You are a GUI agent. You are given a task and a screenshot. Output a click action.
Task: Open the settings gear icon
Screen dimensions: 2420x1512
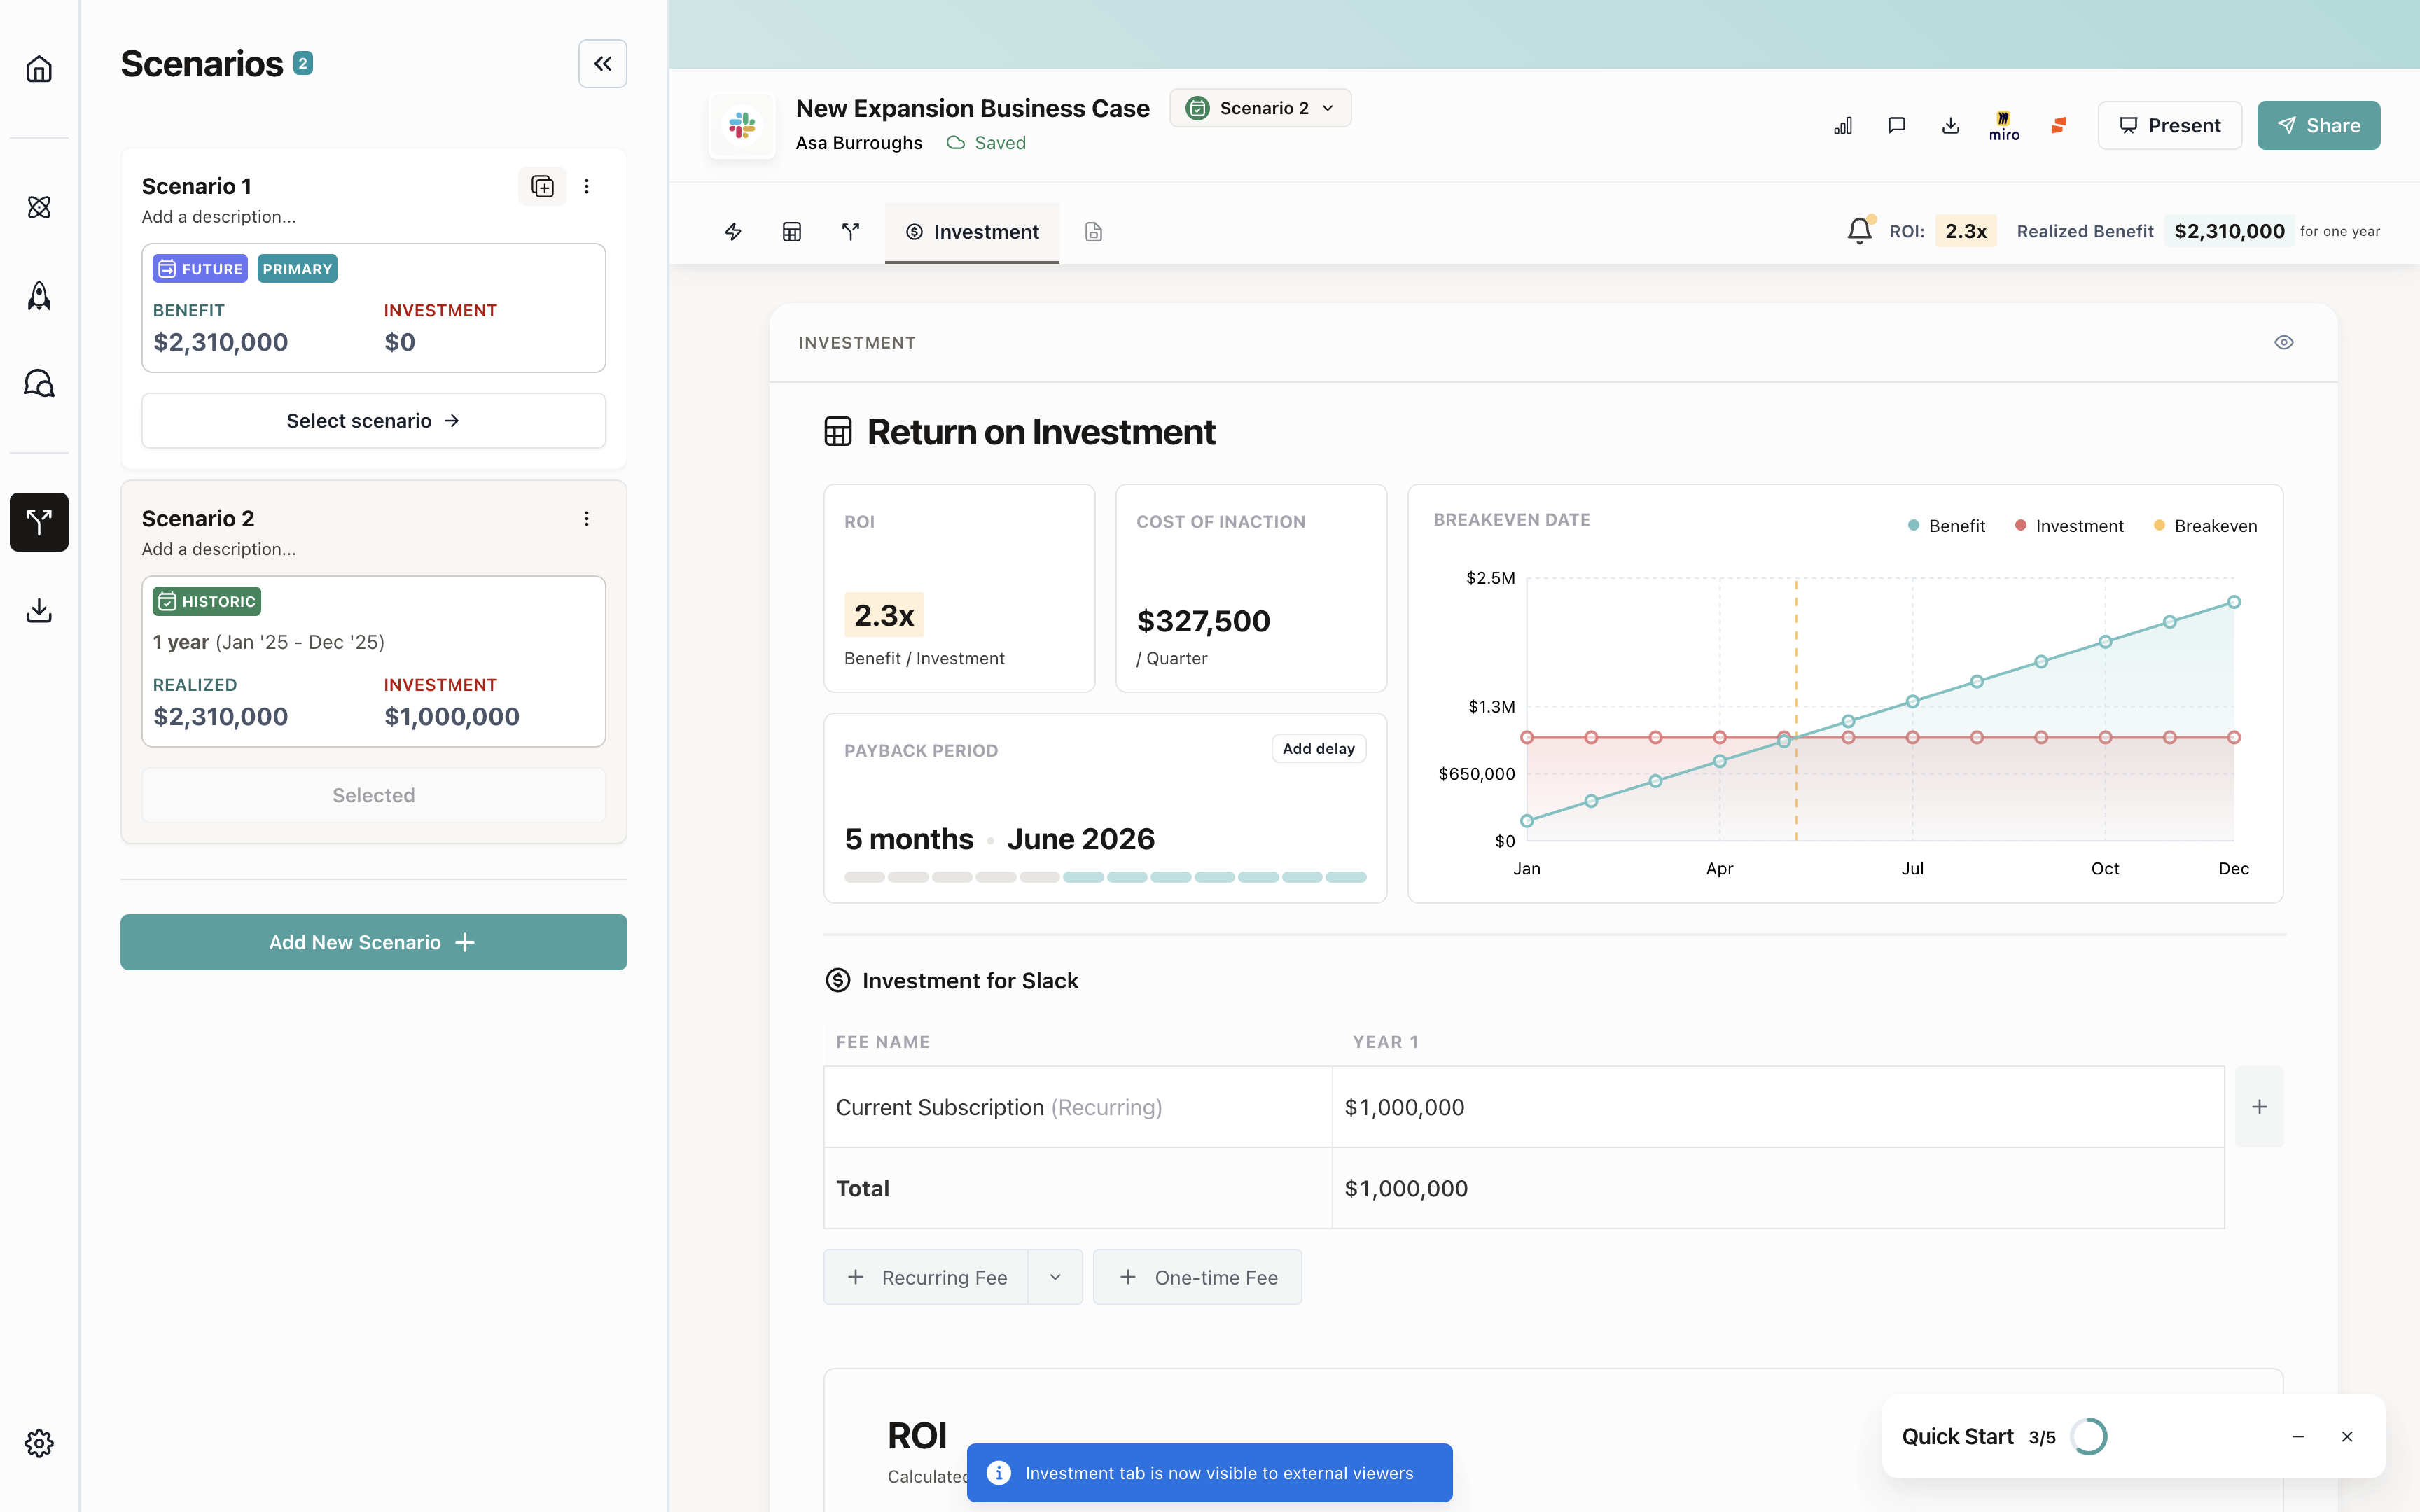(x=39, y=1442)
